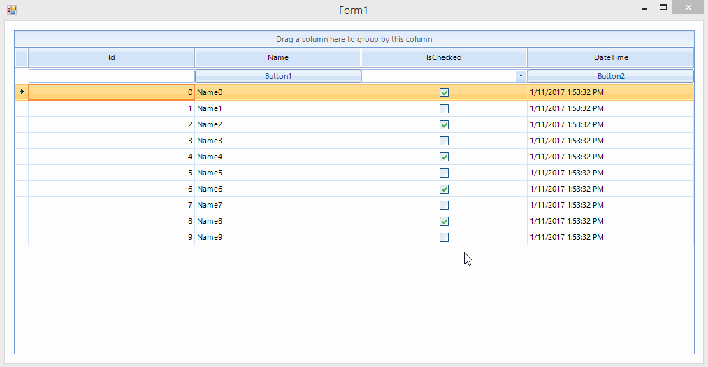Click the group-by-column panel header
708x367 pixels.
354,39
